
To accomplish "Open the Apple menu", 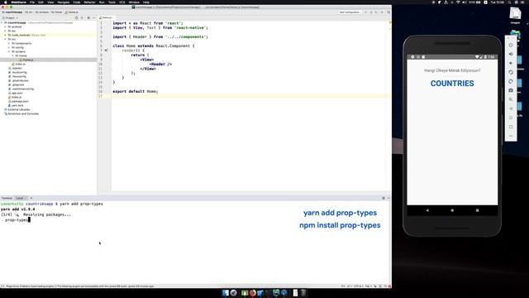I will click(6, 2).
